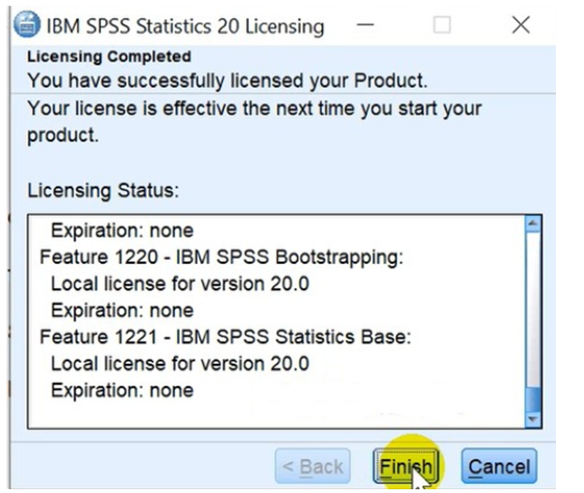
Task: Click the 'Licensing Status:' label
Action: [103, 191]
